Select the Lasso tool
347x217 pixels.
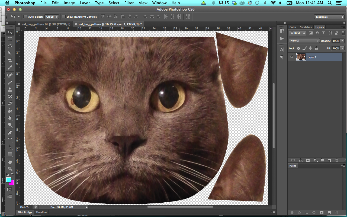(x=10, y=46)
